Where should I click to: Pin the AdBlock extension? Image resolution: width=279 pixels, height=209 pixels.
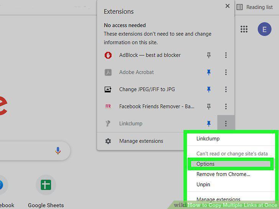coord(209,55)
